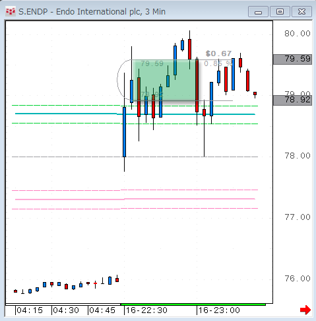Viewport: 316px width, 321px height.
Task: Click the 76.00 price axis label
Action: pyautogui.click(x=298, y=279)
